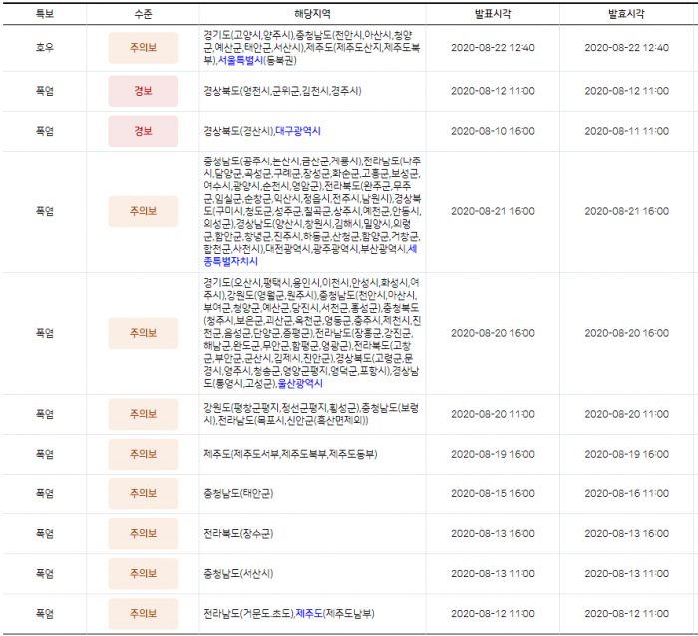Viewport: 698px width, 636px height.
Task: Open the 서울특별시 link in the 호우 row
Action: pyautogui.click(x=240, y=60)
